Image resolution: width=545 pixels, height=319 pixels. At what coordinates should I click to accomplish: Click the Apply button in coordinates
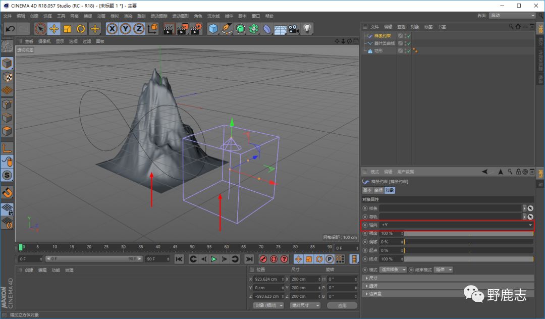[x=342, y=305]
